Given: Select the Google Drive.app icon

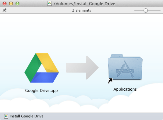Looking at the screenshot, I should 42,68.
